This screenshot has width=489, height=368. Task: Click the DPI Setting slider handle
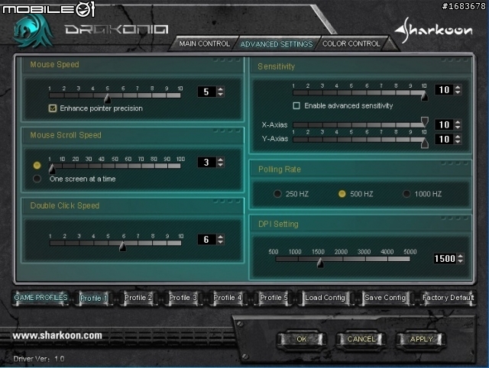click(x=320, y=263)
